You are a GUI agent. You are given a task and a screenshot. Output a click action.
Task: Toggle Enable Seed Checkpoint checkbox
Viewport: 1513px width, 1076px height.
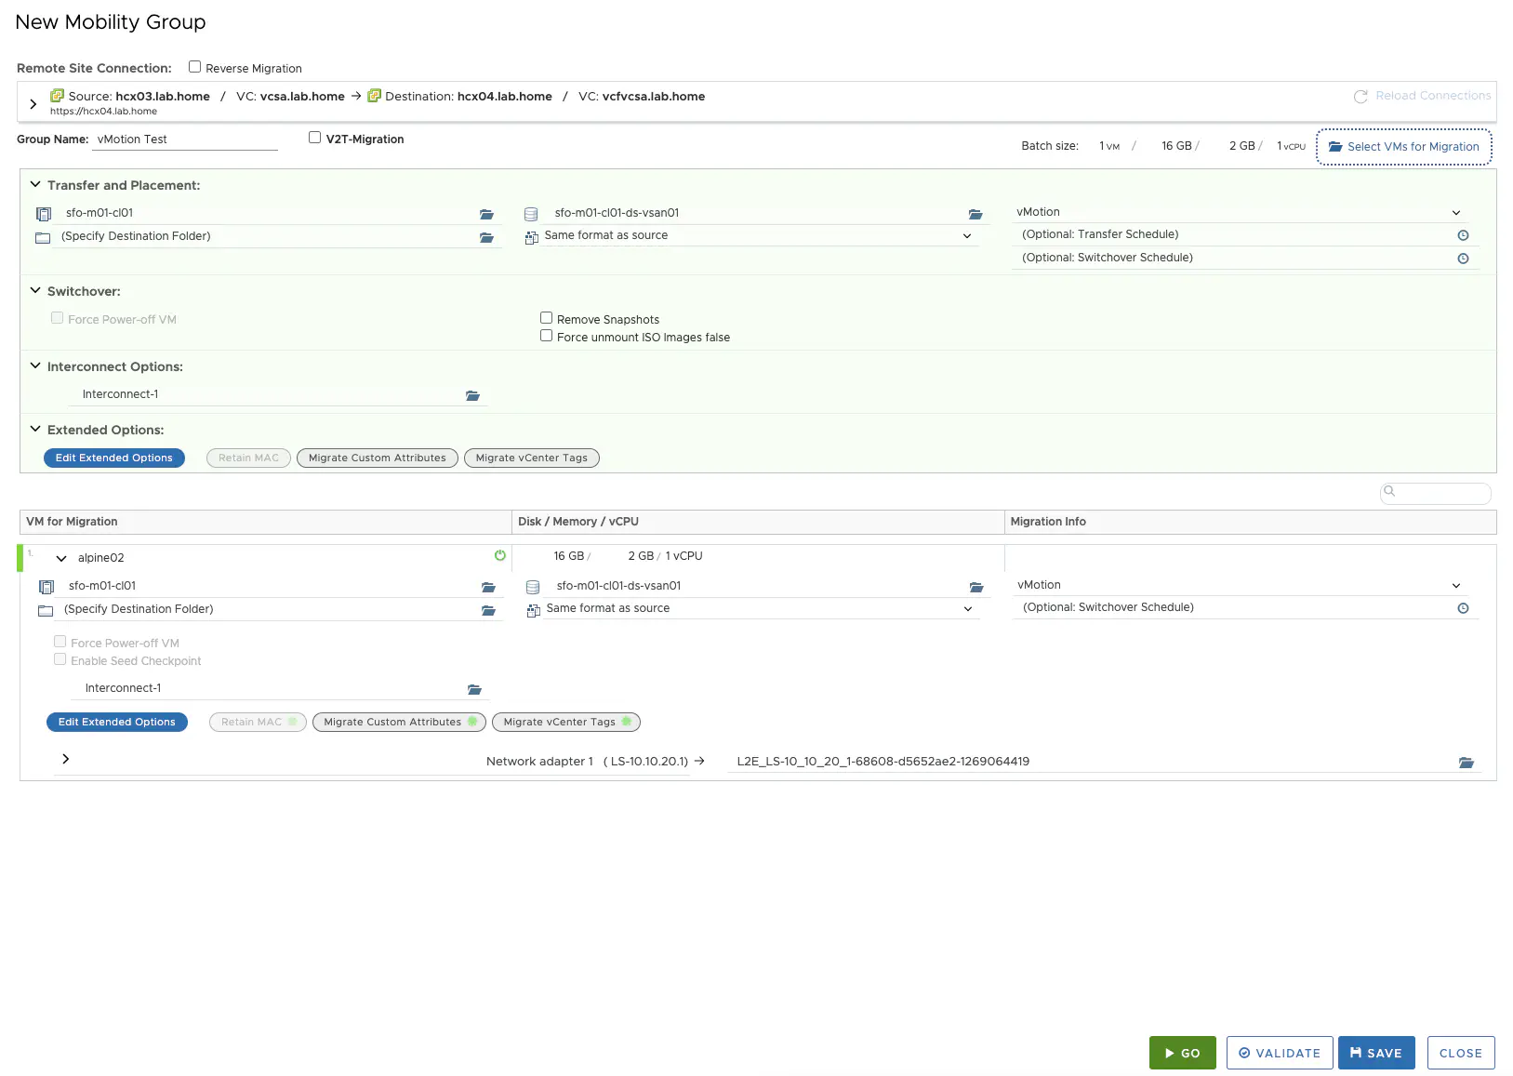[60, 659]
